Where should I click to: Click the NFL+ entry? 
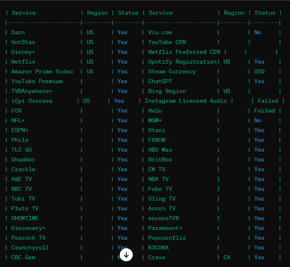click(18, 121)
